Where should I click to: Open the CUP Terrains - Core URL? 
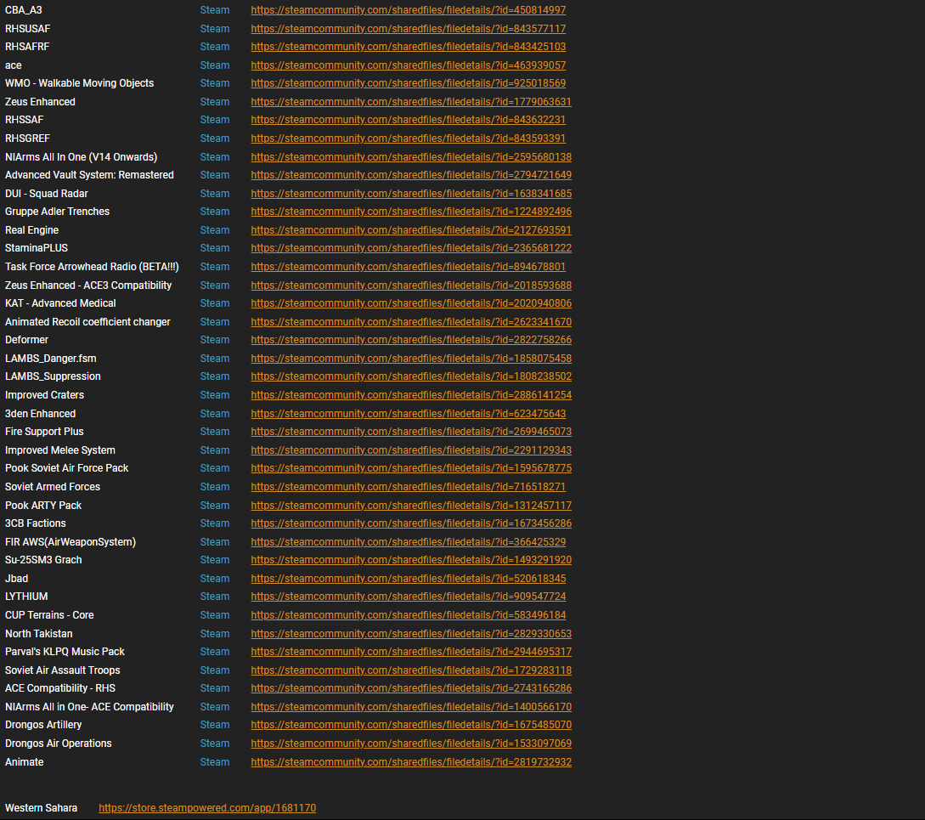pos(409,615)
